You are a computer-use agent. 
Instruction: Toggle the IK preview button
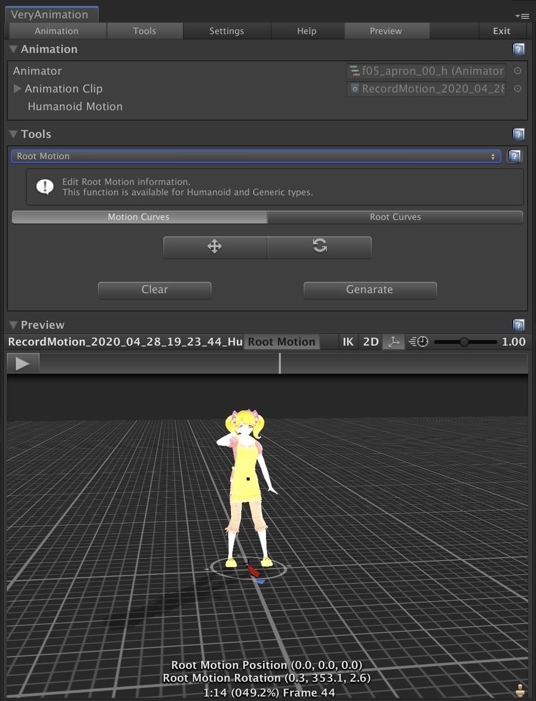(x=348, y=342)
